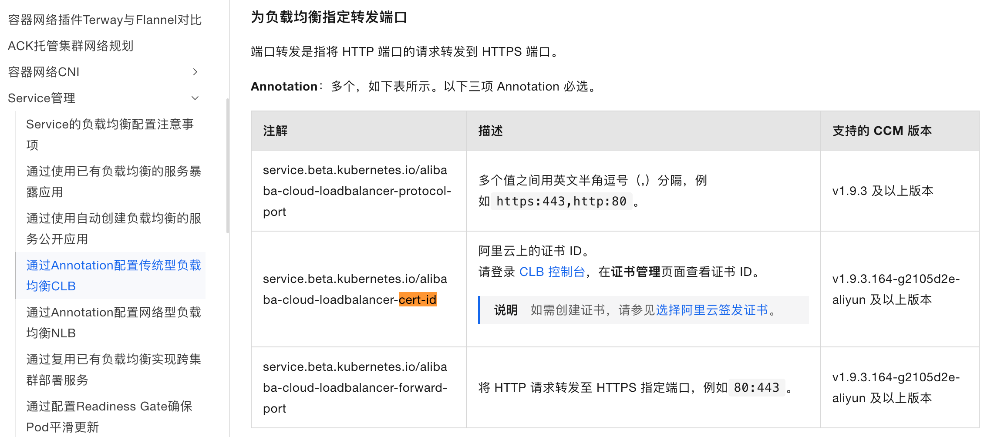Open 容器网络插件Terway与Flannel对比 page
This screenshot has width=984, height=437.
coord(104,20)
